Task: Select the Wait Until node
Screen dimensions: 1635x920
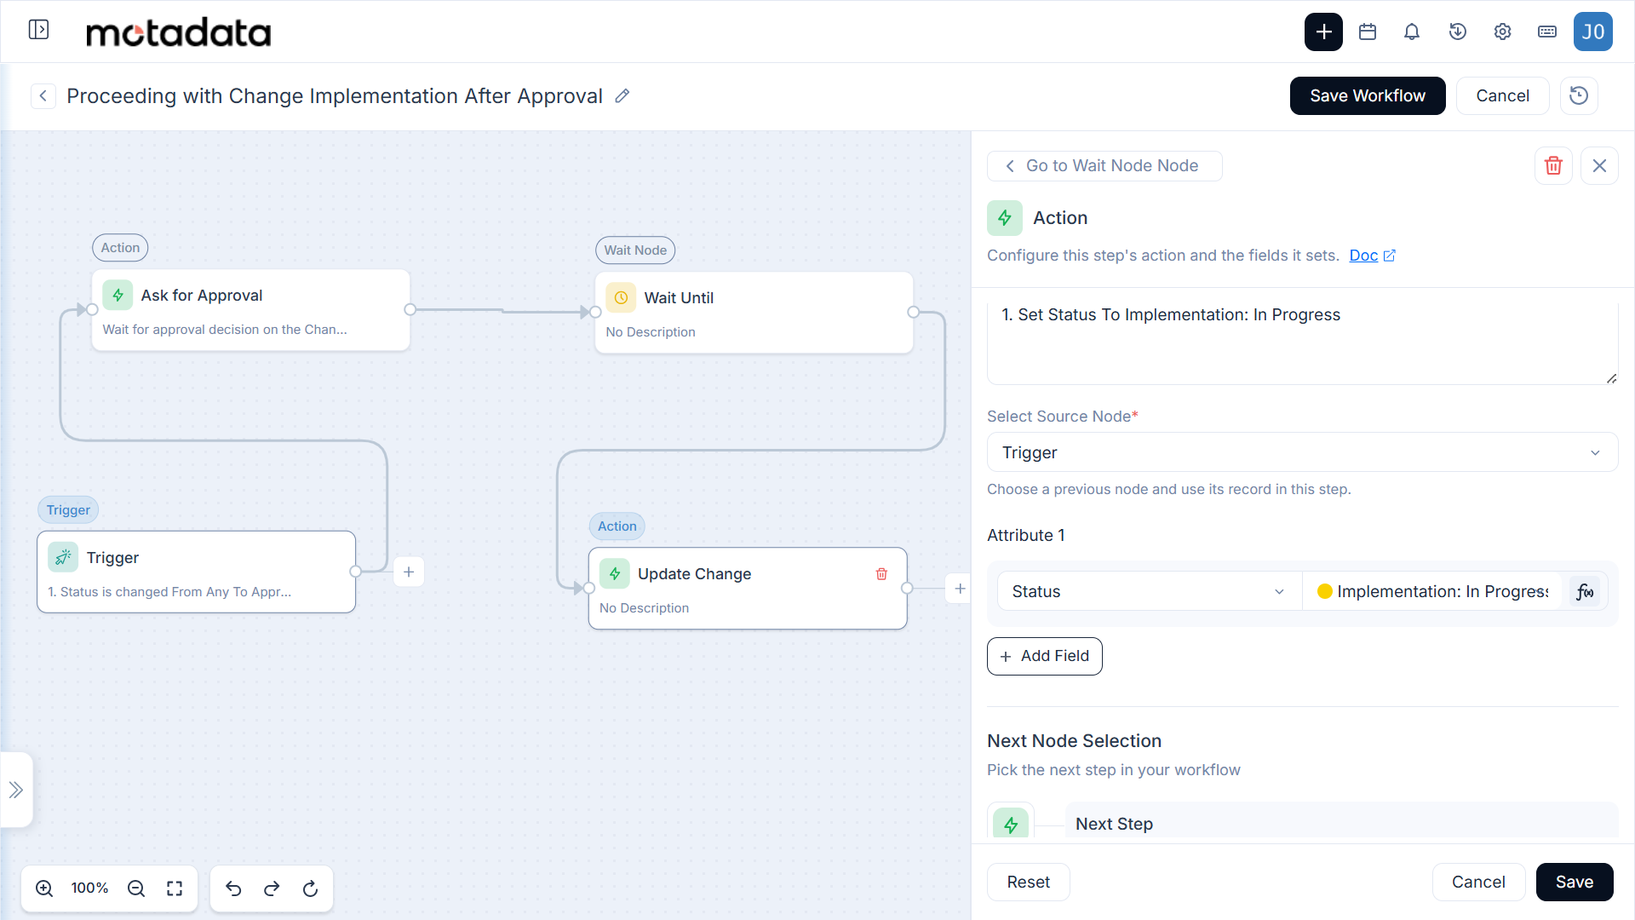Action: point(754,313)
